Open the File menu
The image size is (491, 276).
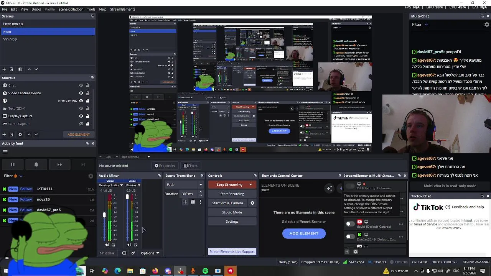click(x=5, y=9)
